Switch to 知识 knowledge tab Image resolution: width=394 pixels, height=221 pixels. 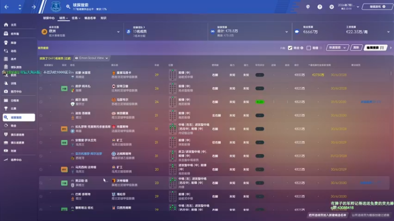pos(103,18)
